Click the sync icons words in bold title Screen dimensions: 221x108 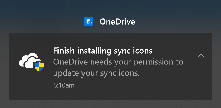(x=133, y=51)
